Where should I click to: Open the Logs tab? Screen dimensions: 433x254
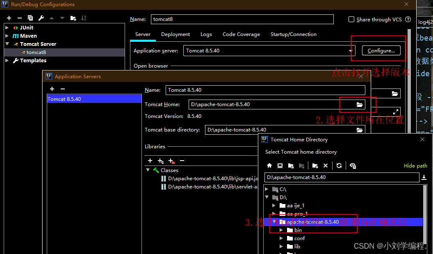206,34
